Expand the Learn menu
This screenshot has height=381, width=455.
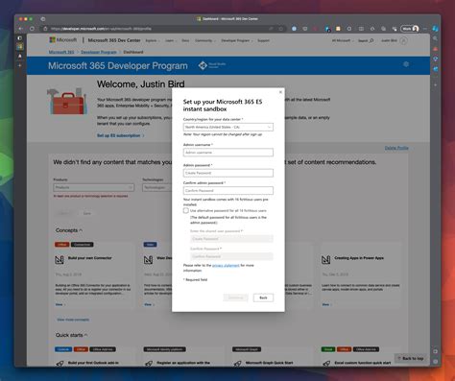click(171, 40)
